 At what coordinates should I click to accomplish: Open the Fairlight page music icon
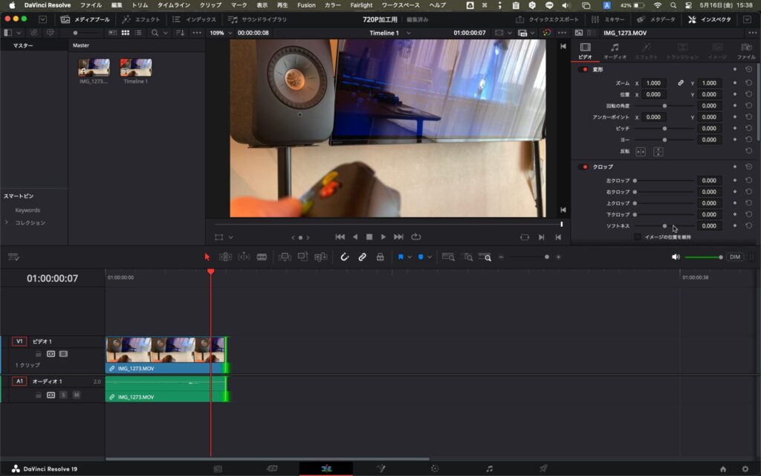(x=489, y=469)
